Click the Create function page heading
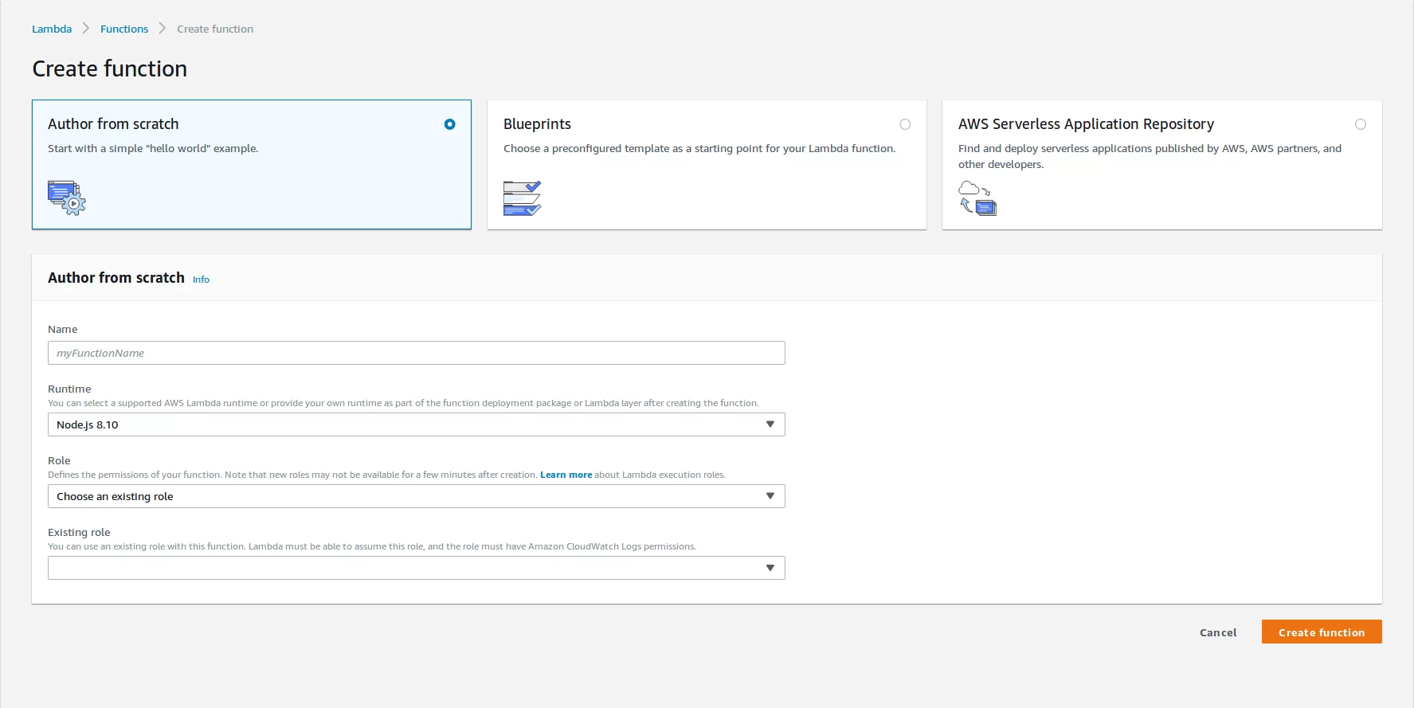Viewport: 1414px width, 708px height. [x=110, y=68]
